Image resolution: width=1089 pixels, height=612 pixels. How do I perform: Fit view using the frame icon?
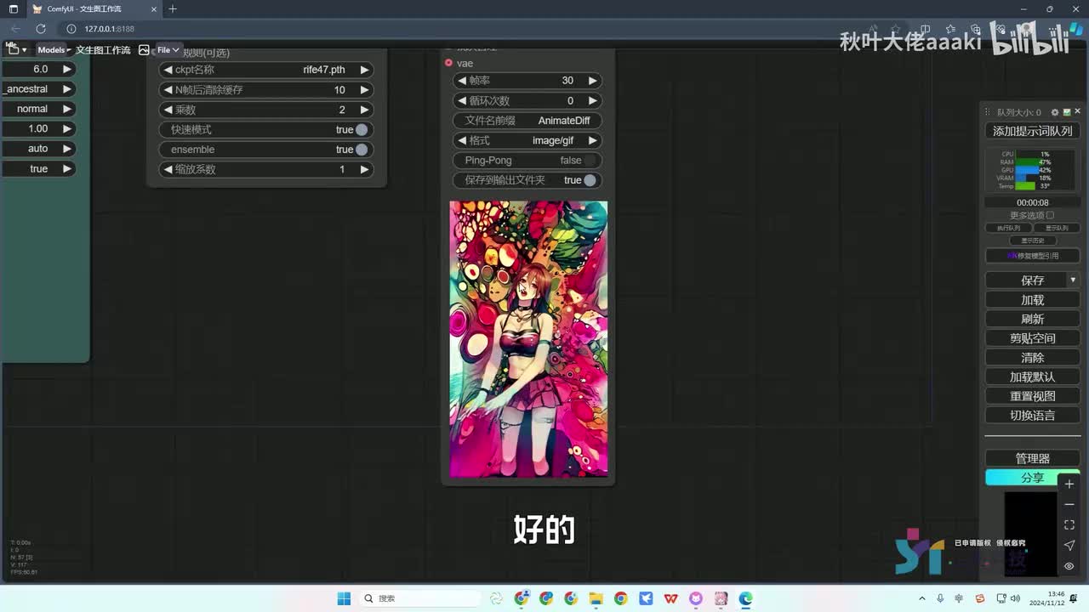pyautogui.click(x=1069, y=524)
